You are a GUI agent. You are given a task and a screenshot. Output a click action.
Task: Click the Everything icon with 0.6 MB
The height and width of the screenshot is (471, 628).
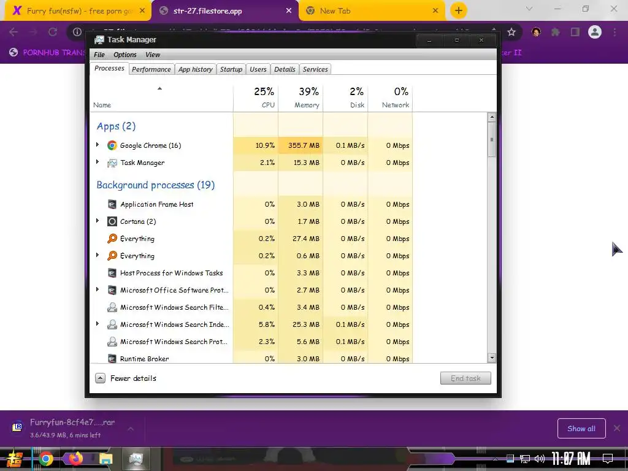pyautogui.click(x=112, y=256)
